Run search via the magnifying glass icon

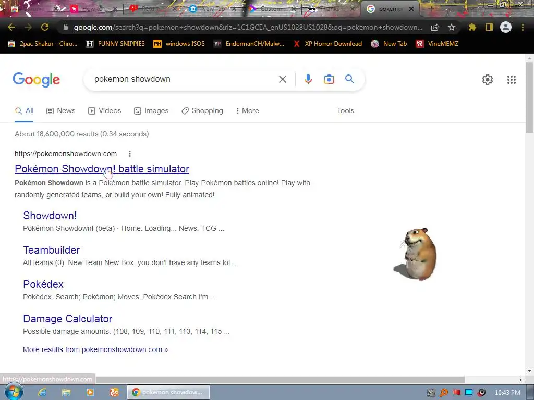(x=349, y=79)
